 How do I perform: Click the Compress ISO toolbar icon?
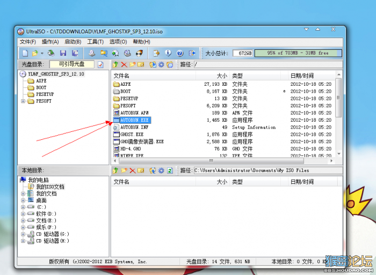point(127,53)
